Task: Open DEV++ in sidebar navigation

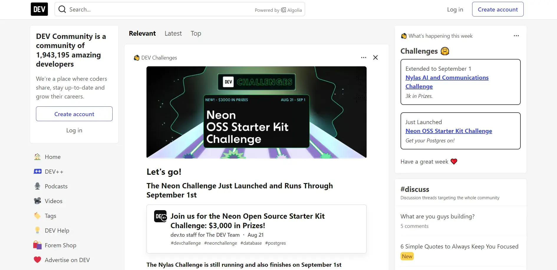Action: click(74, 172)
